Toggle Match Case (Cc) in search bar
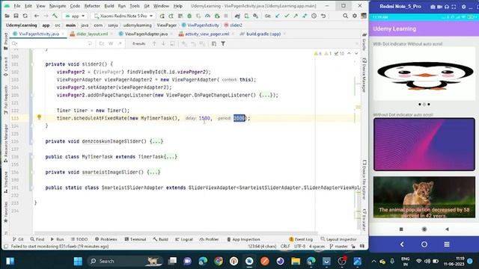 102,43
